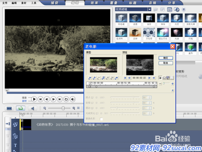Play the filter preview in the dialog
Screen dimensions: 202x152
160,78
